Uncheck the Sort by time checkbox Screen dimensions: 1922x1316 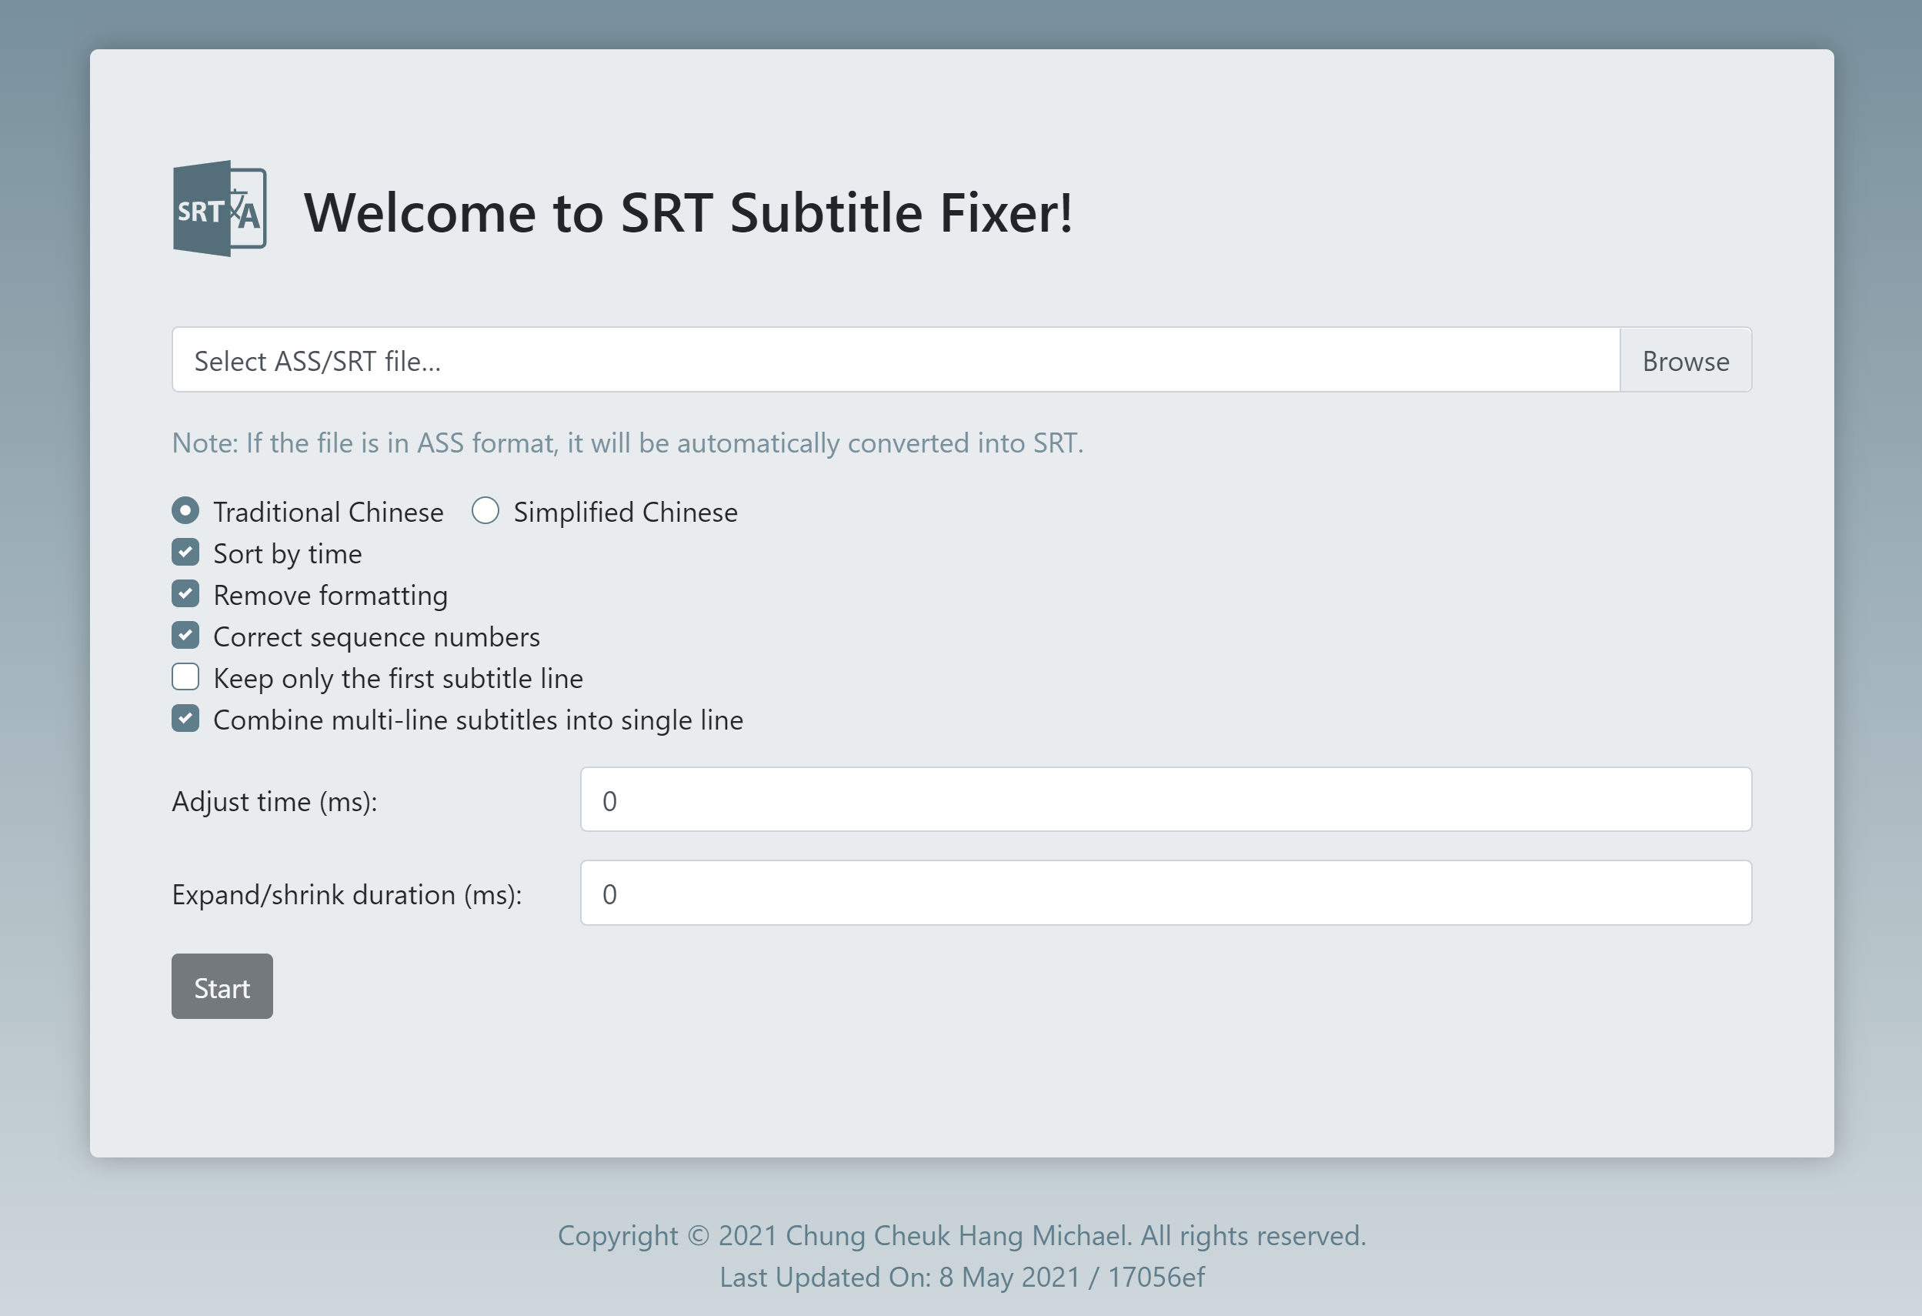coord(185,552)
